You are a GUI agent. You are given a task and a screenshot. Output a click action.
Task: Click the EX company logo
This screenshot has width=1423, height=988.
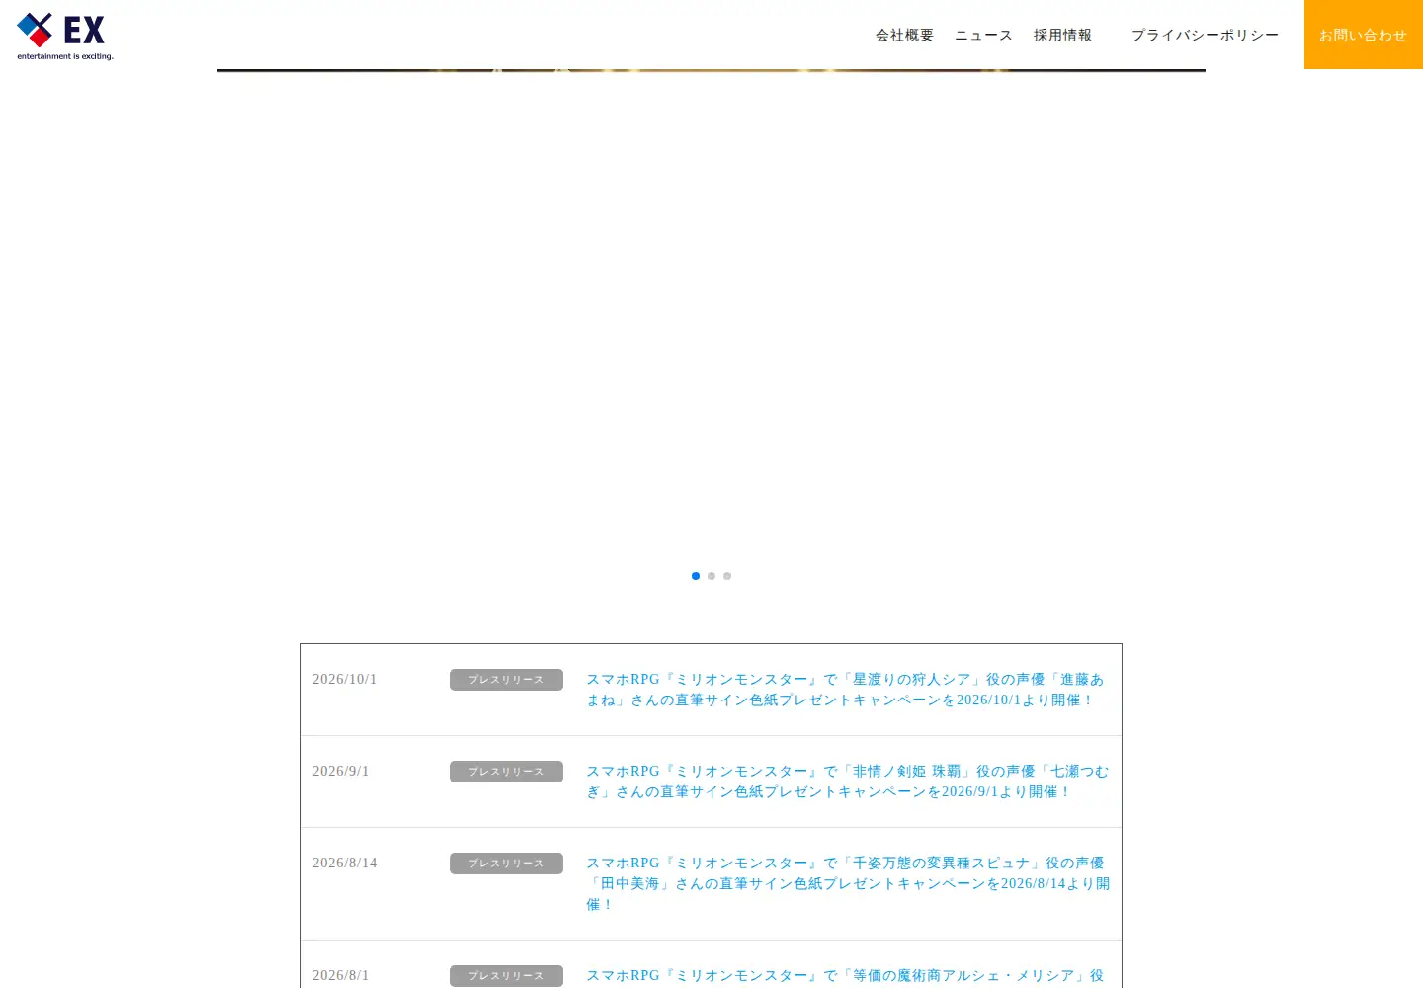pyautogui.click(x=65, y=37)
